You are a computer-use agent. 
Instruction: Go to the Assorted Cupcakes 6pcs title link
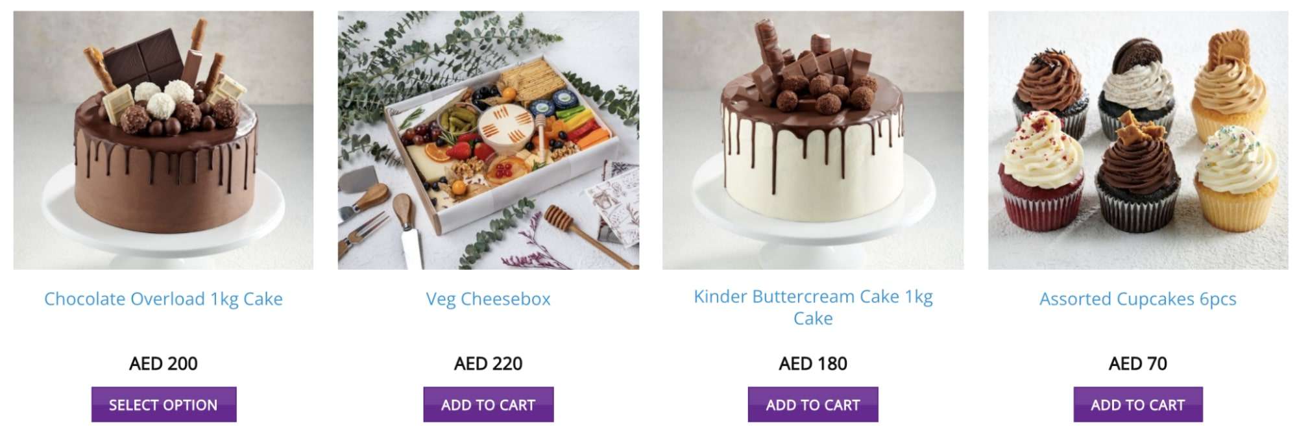[1138, 299]
